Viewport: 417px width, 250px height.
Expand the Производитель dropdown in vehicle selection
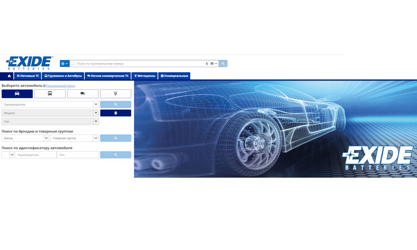(x=96, y=104)
